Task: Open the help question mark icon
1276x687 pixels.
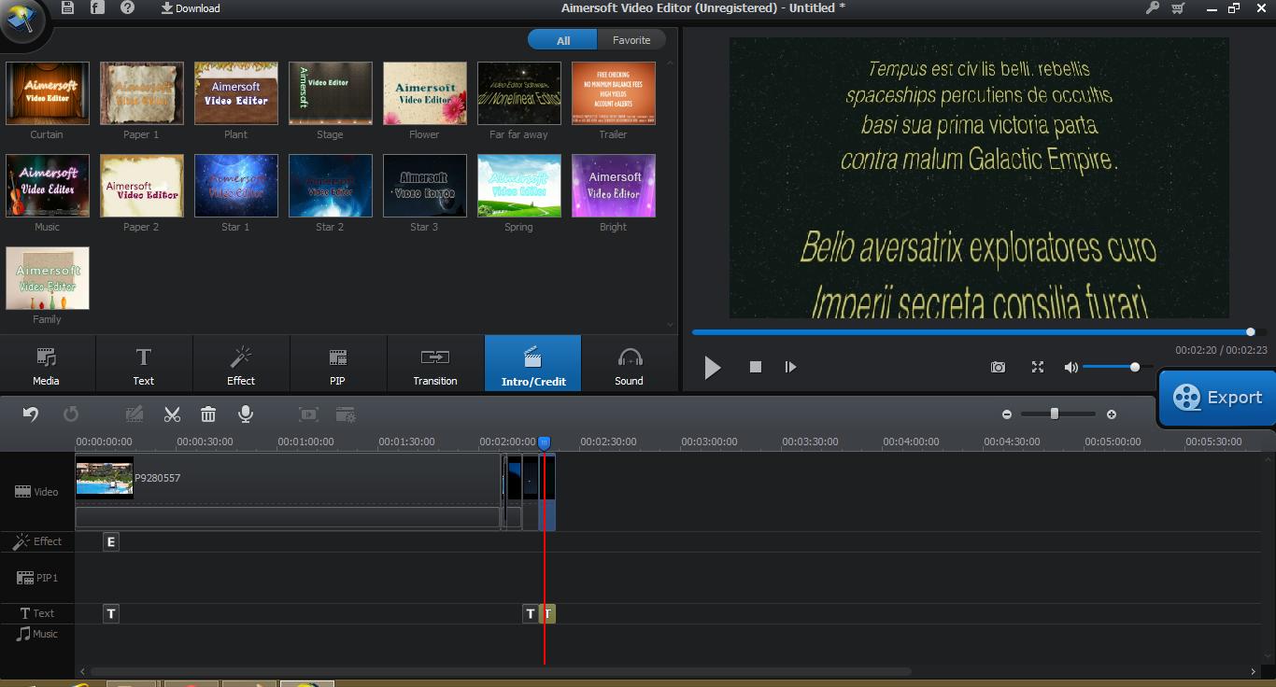Action: [127, 7]
